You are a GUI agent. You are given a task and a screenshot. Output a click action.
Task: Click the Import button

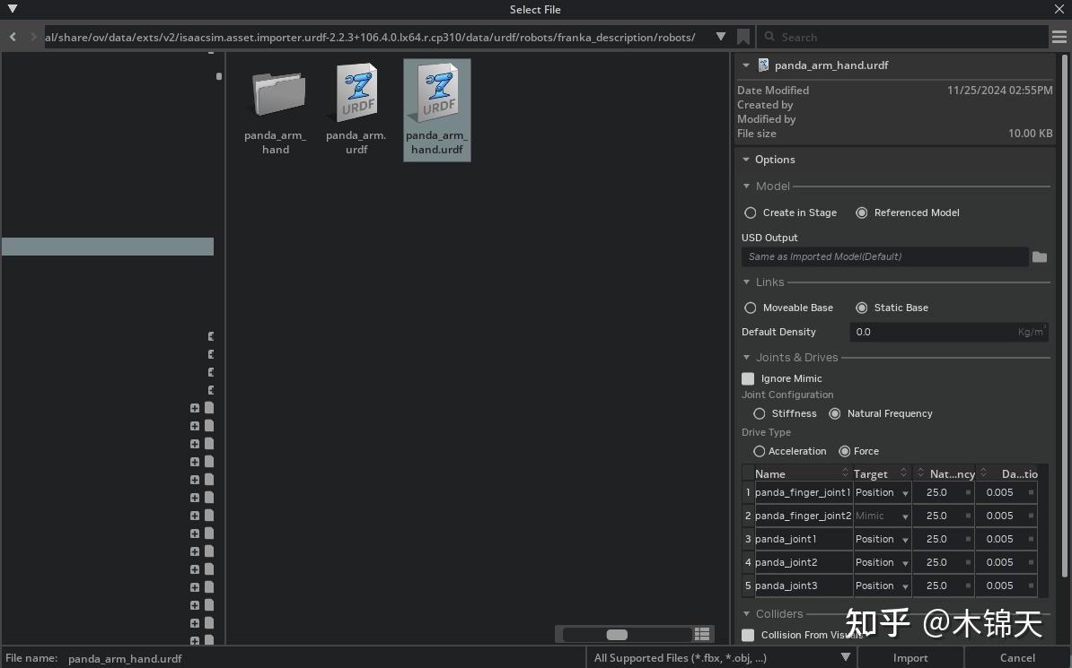(x=909, y=657)
